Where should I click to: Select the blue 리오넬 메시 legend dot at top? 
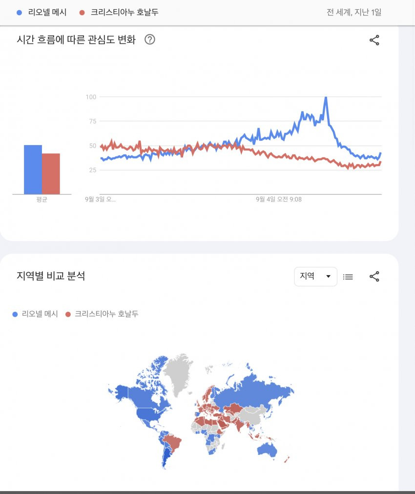pyautogui.click(x=19, y=13)
